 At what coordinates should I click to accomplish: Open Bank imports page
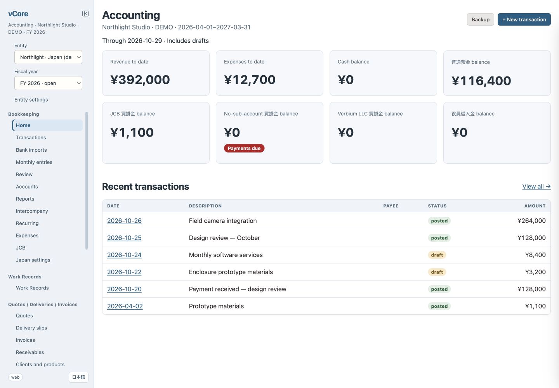[31, 150]
